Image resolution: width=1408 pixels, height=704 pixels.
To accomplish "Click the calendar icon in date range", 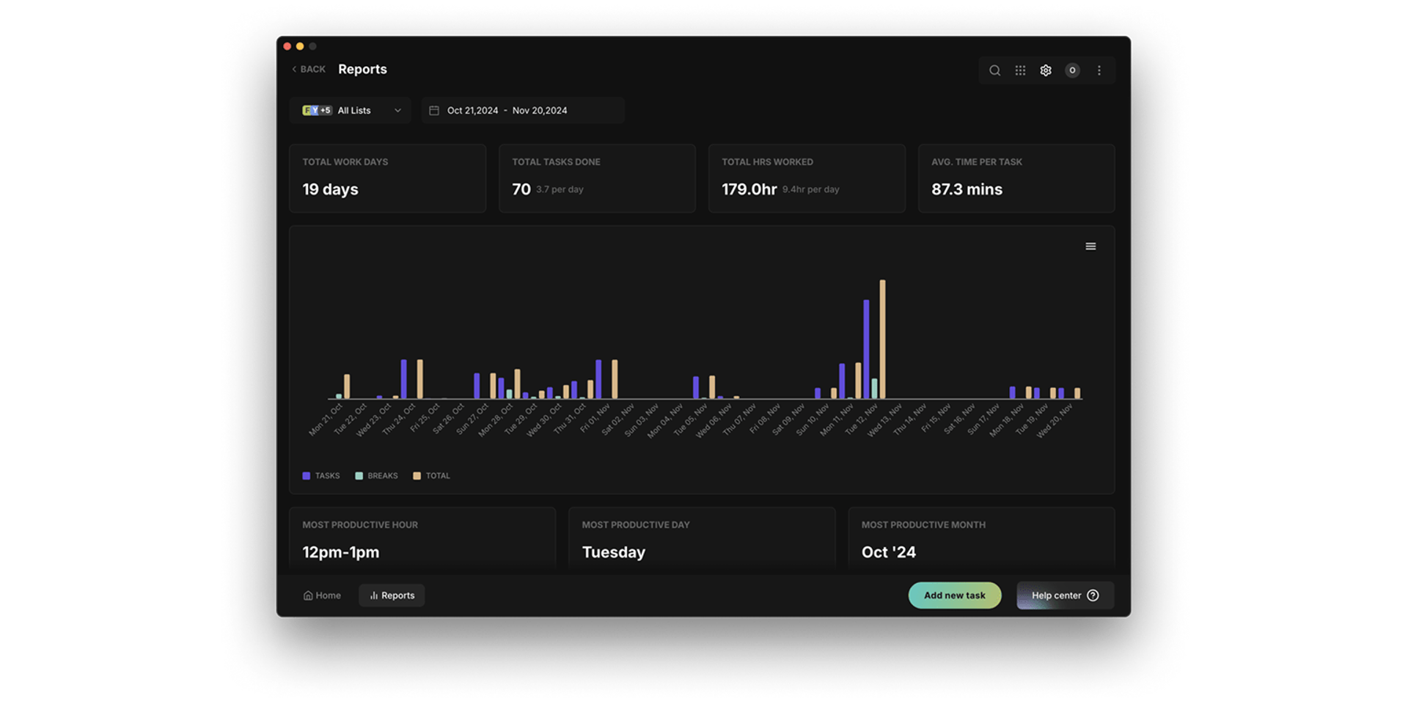I will pos(434,111).
